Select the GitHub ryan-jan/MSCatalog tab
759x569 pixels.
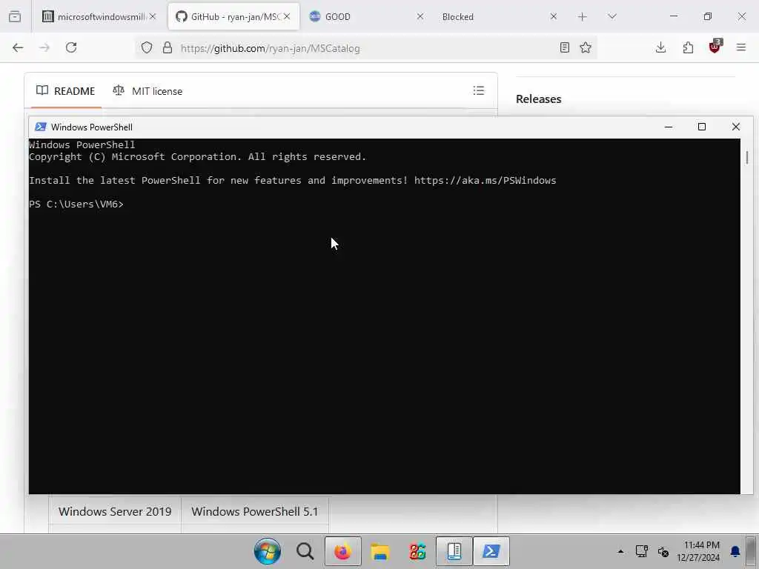[x=233, y=17]
